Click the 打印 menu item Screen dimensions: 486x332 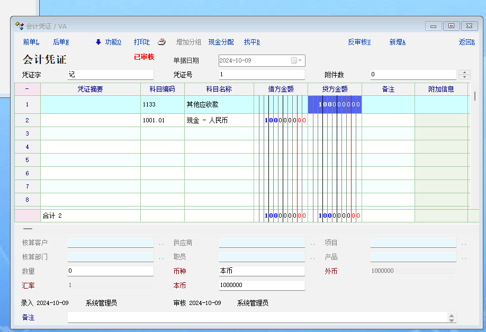pyautogui.click(x=141, y=42)
